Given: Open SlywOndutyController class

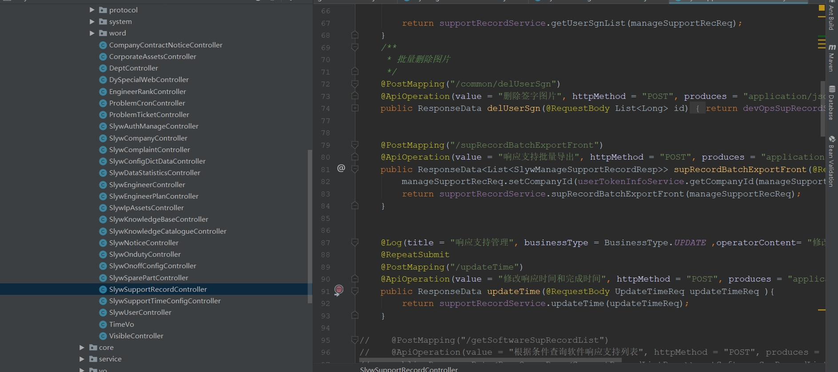Looking at the screenshot, I should click(x=145, y=254).
